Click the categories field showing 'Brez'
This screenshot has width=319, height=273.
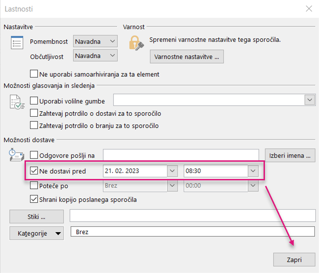point(193,232)
